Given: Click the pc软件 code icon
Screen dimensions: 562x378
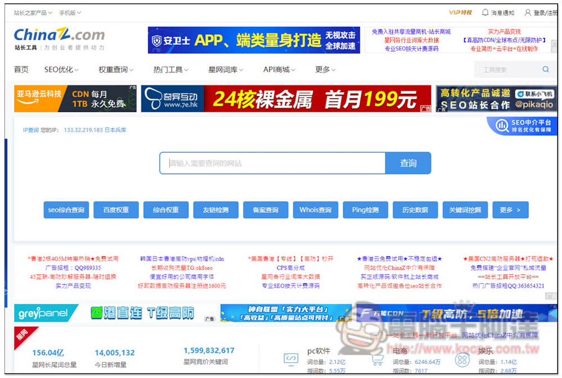Looking at the screenshot, I should [x=291, y=358].
